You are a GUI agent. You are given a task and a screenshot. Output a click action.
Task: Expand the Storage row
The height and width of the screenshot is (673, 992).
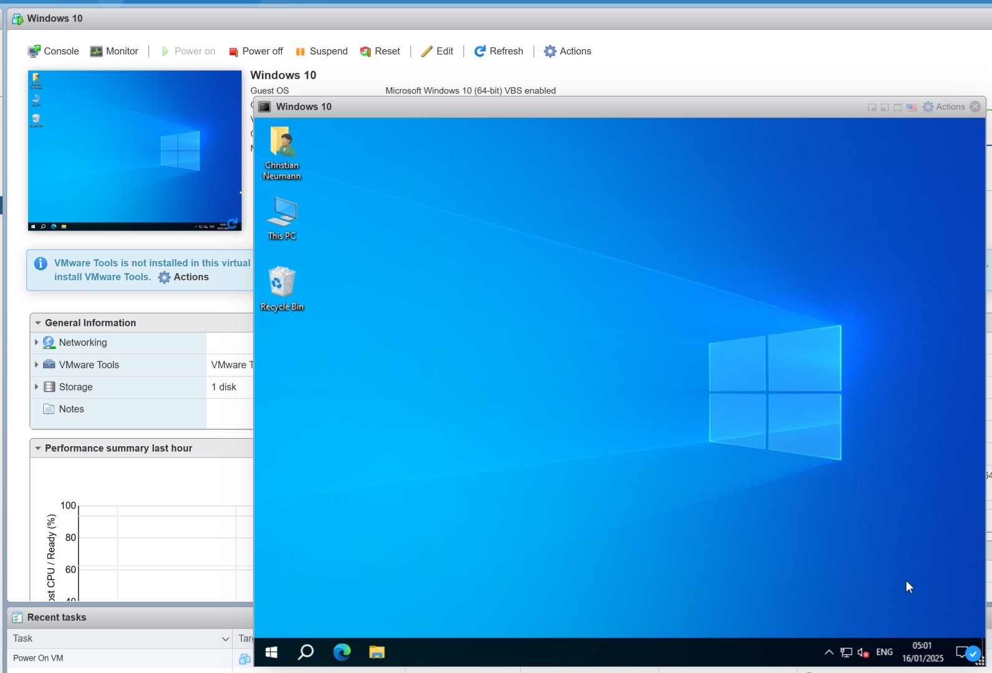tap(36, 387)
